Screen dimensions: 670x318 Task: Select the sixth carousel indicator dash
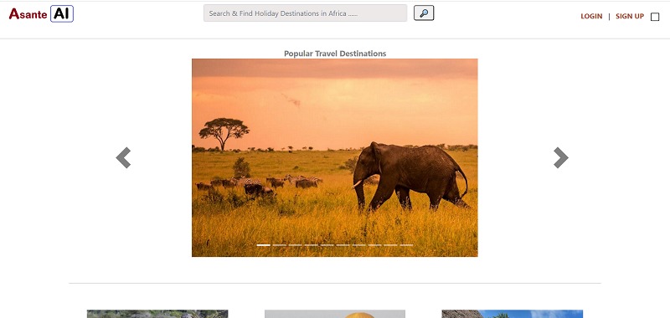click(x=343, y=245)
